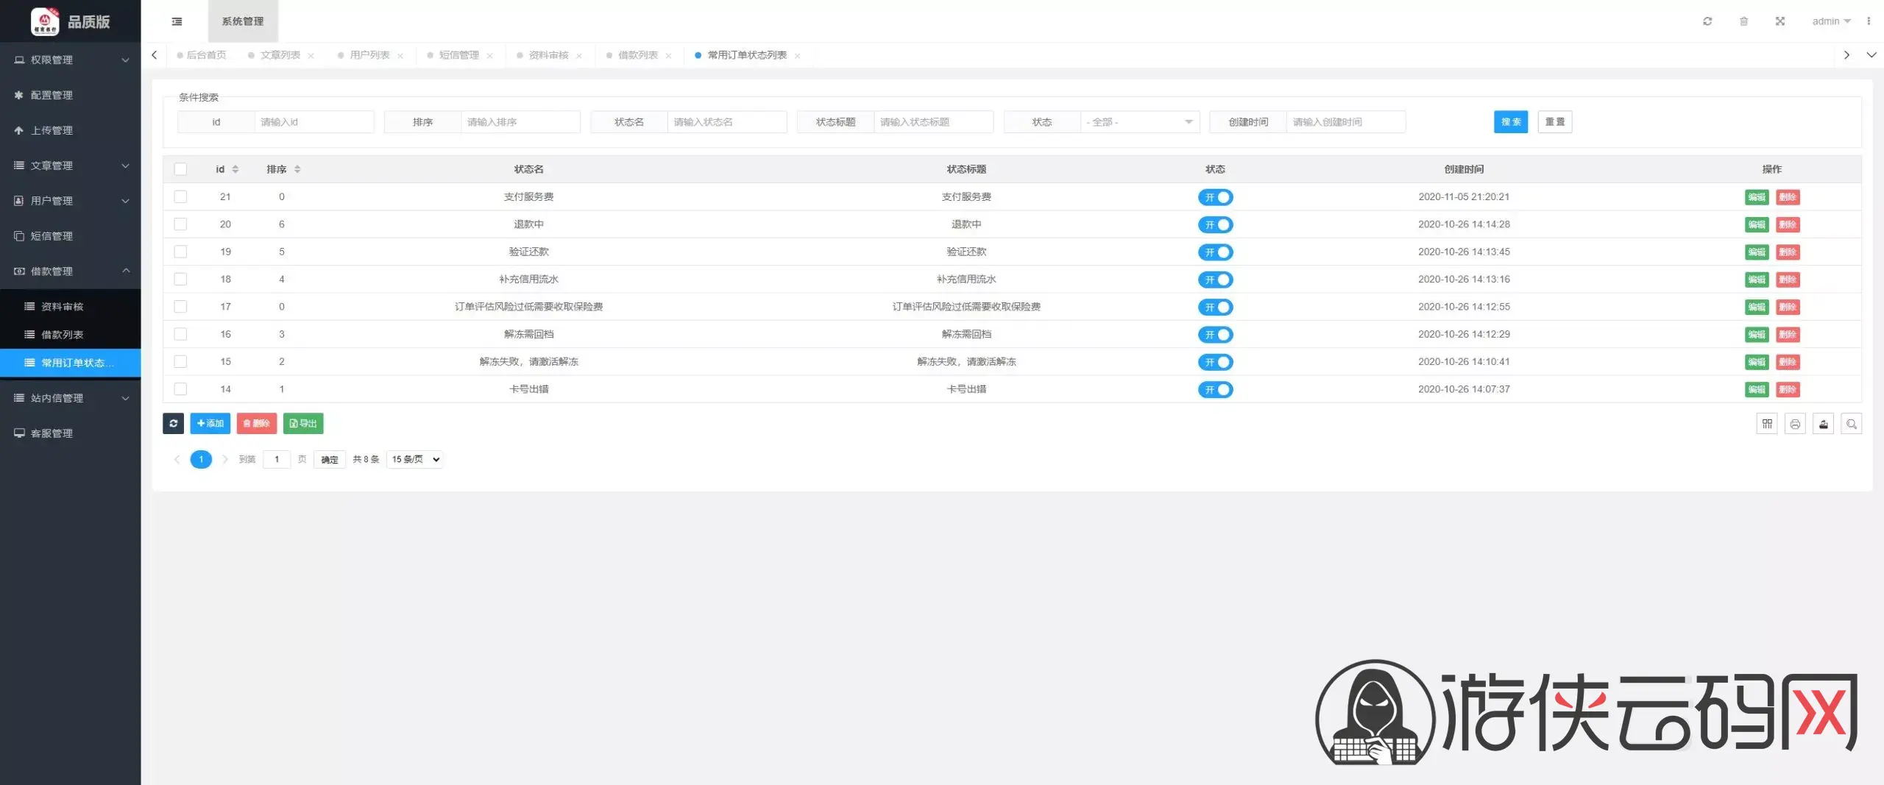Expand the 权限管理 sidebar menu
Screen dimensions: 1884x785
pos(71,60)
